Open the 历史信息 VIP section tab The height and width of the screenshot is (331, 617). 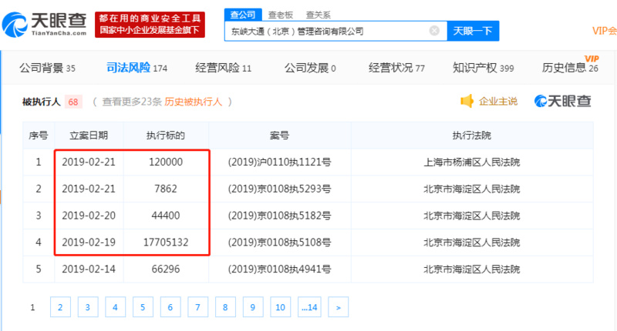(x=569, y=68)
